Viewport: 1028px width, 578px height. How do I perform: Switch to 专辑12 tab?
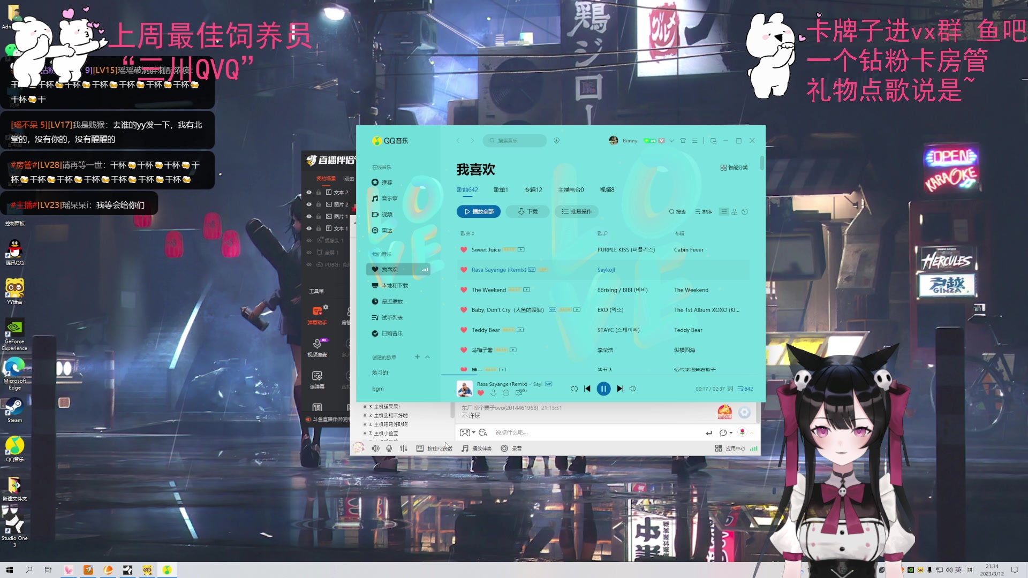[533, 190]
